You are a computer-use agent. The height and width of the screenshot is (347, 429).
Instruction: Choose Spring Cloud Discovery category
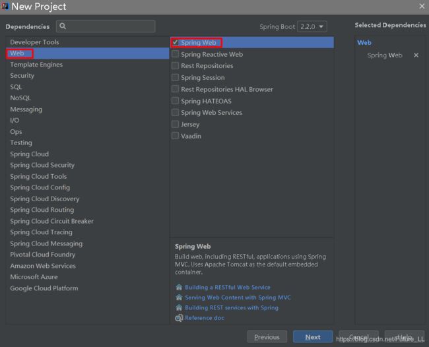(x=88, y=199)
